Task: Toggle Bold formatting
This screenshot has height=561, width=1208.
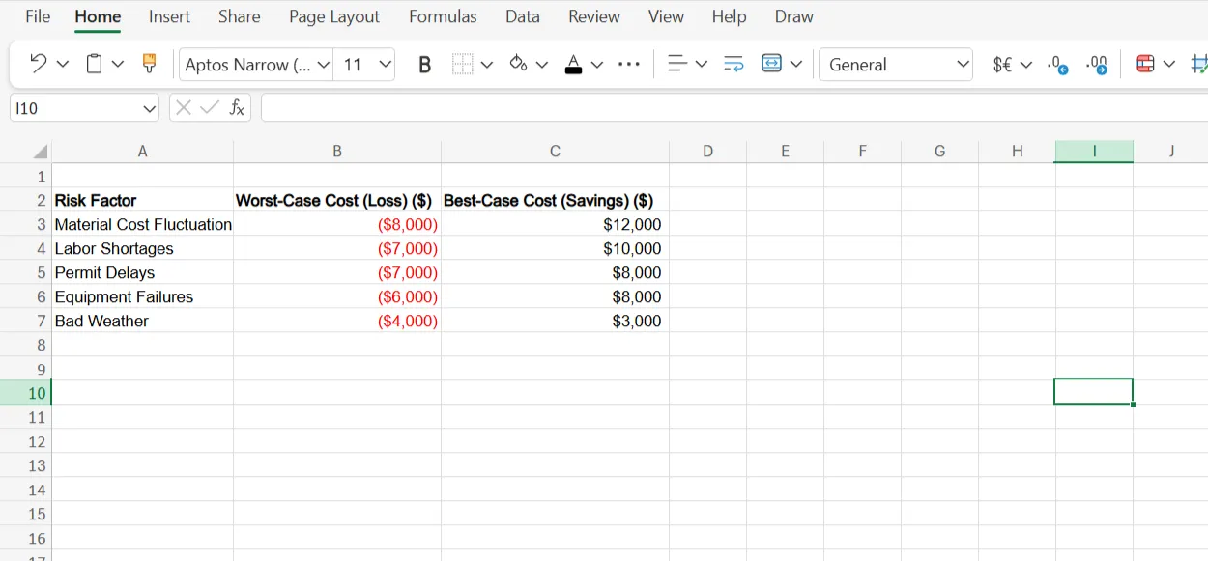Action: click(424, 65)
